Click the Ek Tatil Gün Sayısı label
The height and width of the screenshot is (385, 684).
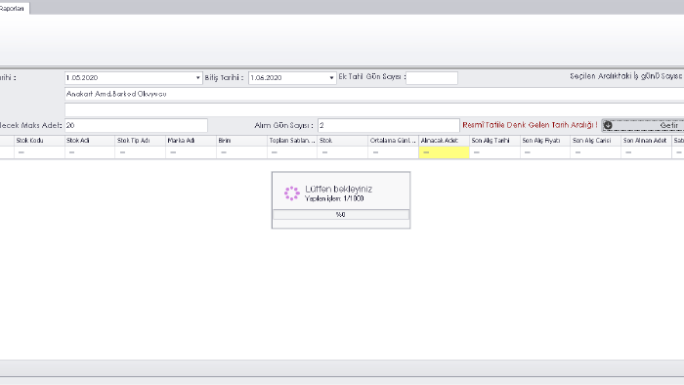coord(371,77)
